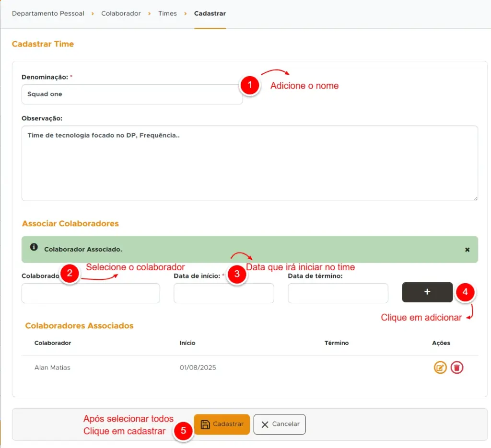The width and height of the screenshot is (491, 448).
Task: Navigate to Times breadcrumb
Action: coord(167,13)
